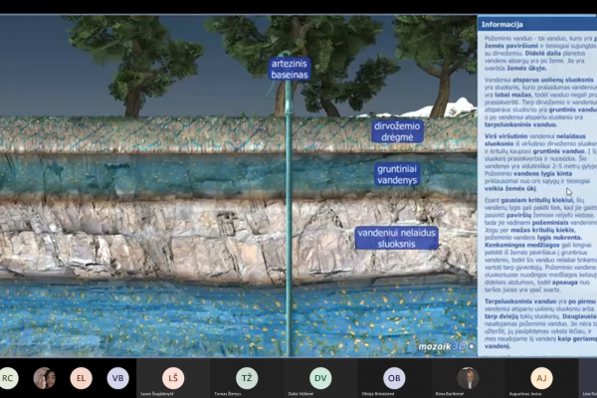This screenshot has height=398, width=597.
Task: Click 'Vandeniui atsparus uolienų sluoksnis' paragraph
Action: [540, 102]
